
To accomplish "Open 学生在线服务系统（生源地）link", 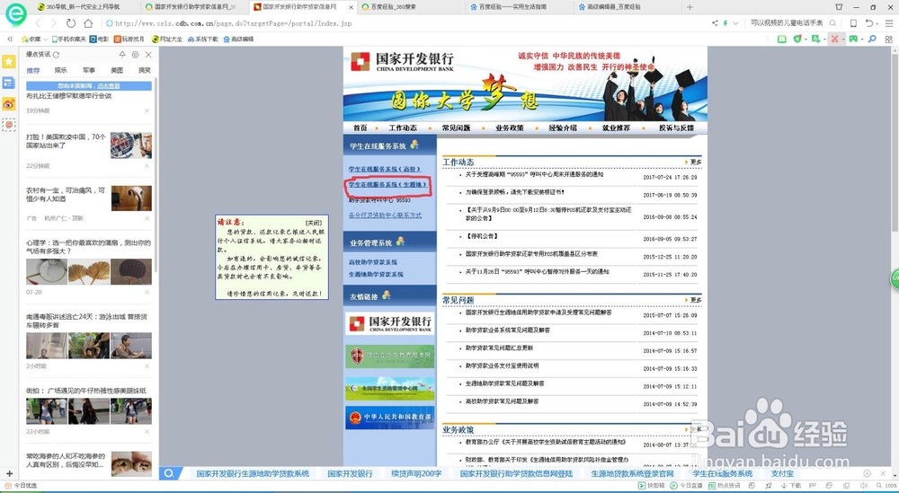I will point(387,185).
